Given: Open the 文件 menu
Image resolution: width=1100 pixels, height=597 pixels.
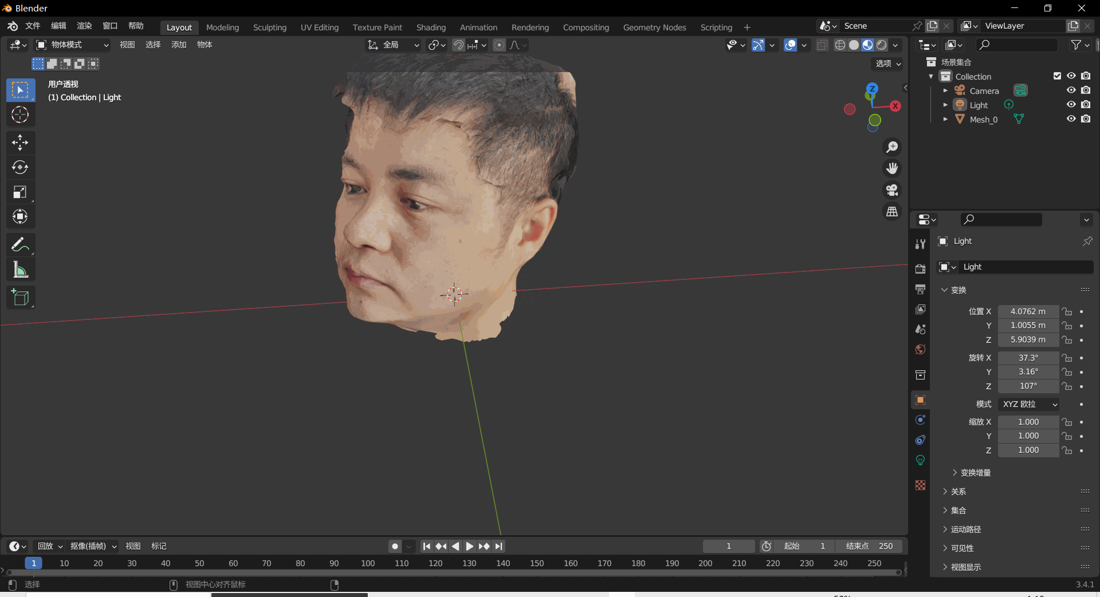Looking at the screenshot, I should [x=33, y=26].
